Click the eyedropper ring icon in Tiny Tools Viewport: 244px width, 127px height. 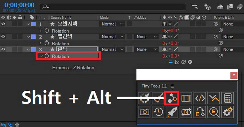tap(144, 98)
